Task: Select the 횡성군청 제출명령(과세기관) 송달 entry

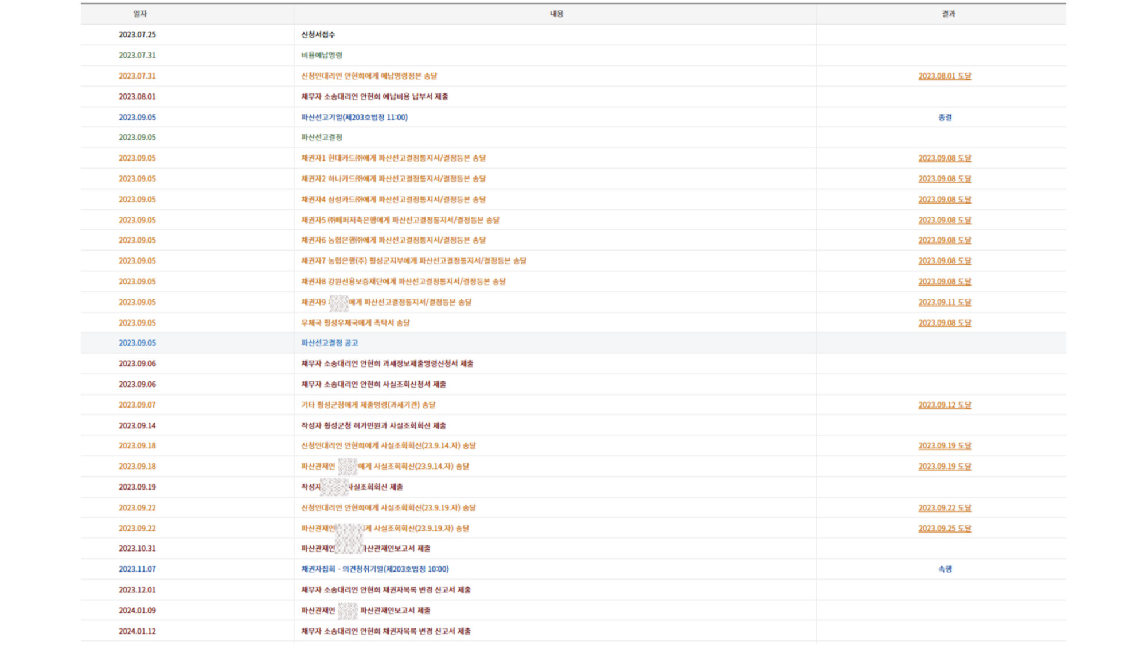Action: point(368,404)
